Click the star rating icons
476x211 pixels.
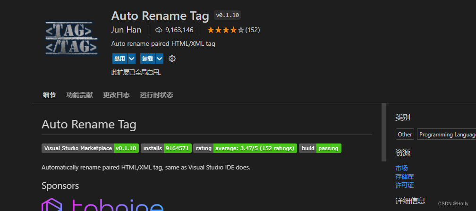(x=225, y=30)
